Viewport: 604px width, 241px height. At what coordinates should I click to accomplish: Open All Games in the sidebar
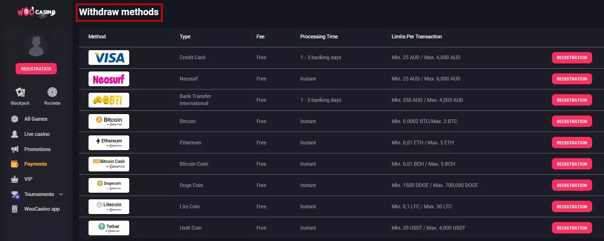click(x=36, y=119)
